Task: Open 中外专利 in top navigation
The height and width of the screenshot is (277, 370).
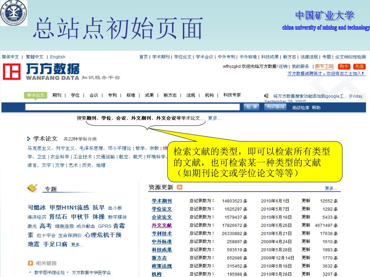Action: click(227, 57)
